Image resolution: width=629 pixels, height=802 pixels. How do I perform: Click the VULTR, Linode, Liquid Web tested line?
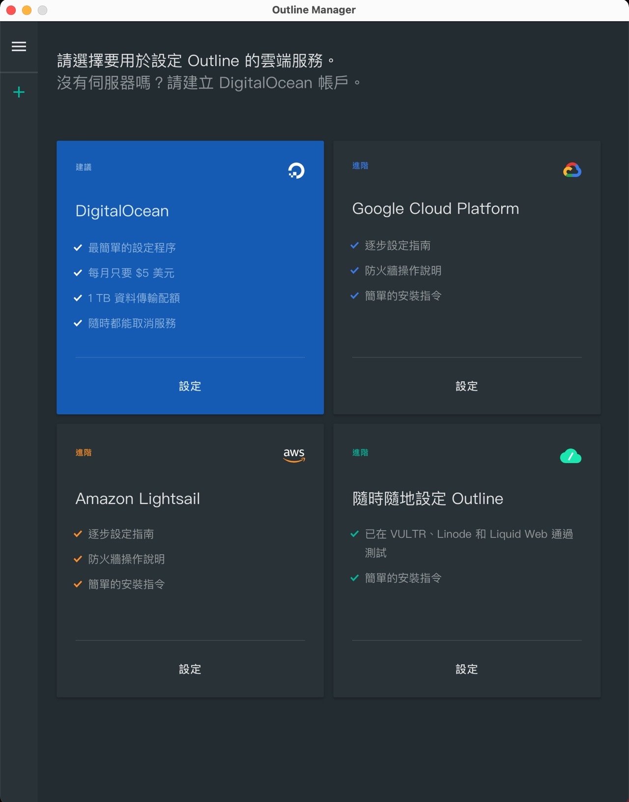tap(469, 543)
